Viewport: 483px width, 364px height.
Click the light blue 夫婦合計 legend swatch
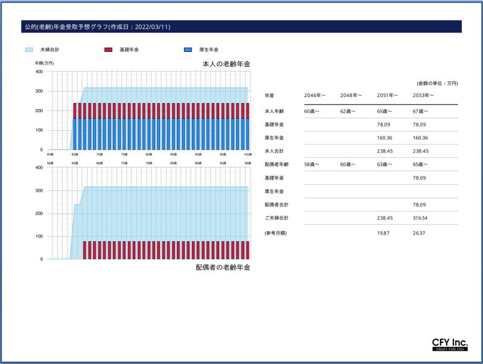pos(29,49)
